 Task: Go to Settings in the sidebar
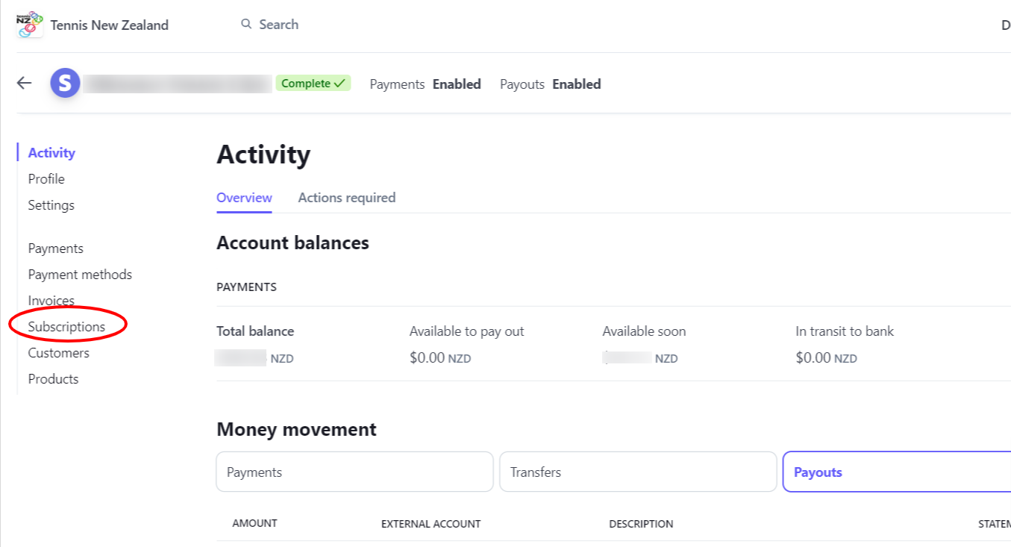(x=51, y=205)
